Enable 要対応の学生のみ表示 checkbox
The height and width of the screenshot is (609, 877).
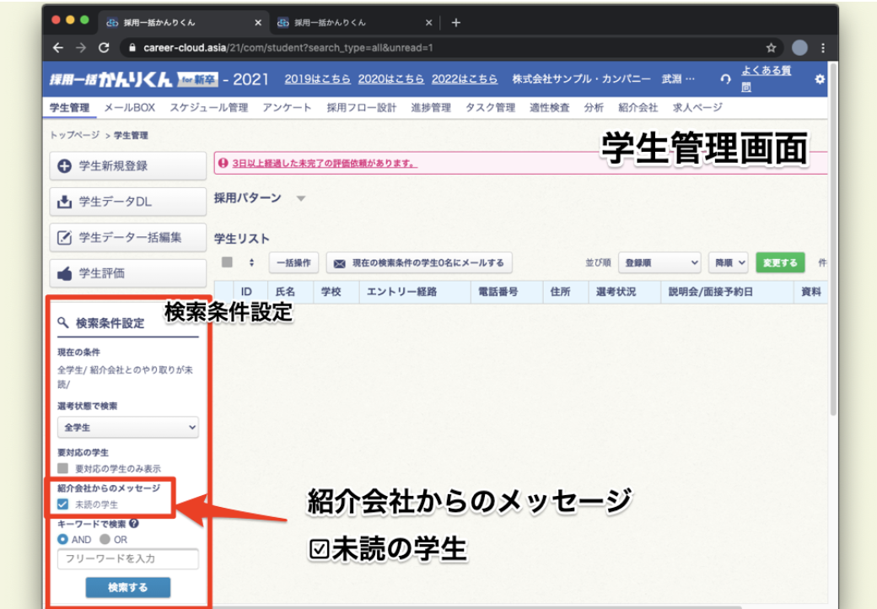(63, 468)
